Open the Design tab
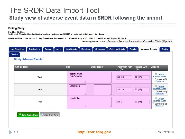185x139 pixels. coord(48,49)
